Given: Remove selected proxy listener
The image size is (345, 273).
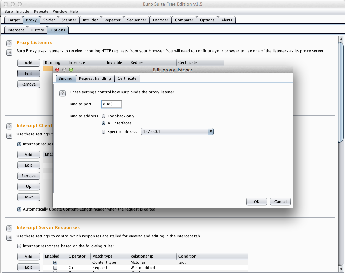Looking at the screenshot, I should click(29, 84).
